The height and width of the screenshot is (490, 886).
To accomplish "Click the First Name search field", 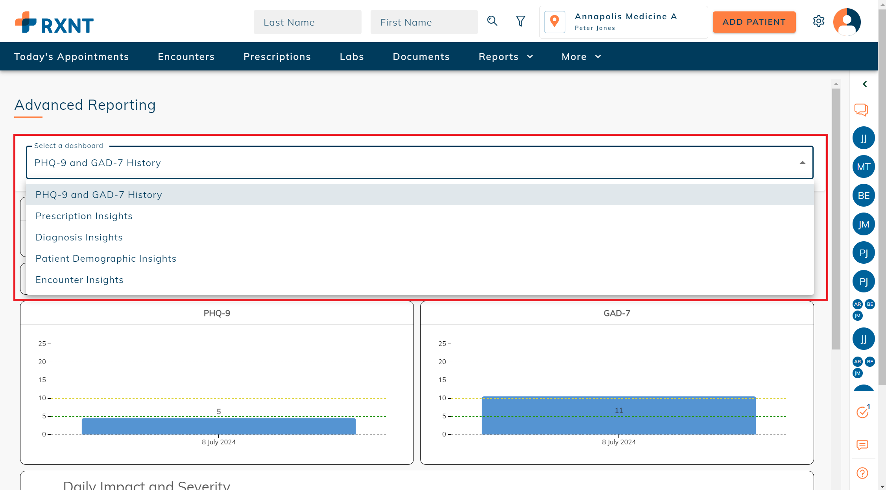I will click(x=424, y=22).
